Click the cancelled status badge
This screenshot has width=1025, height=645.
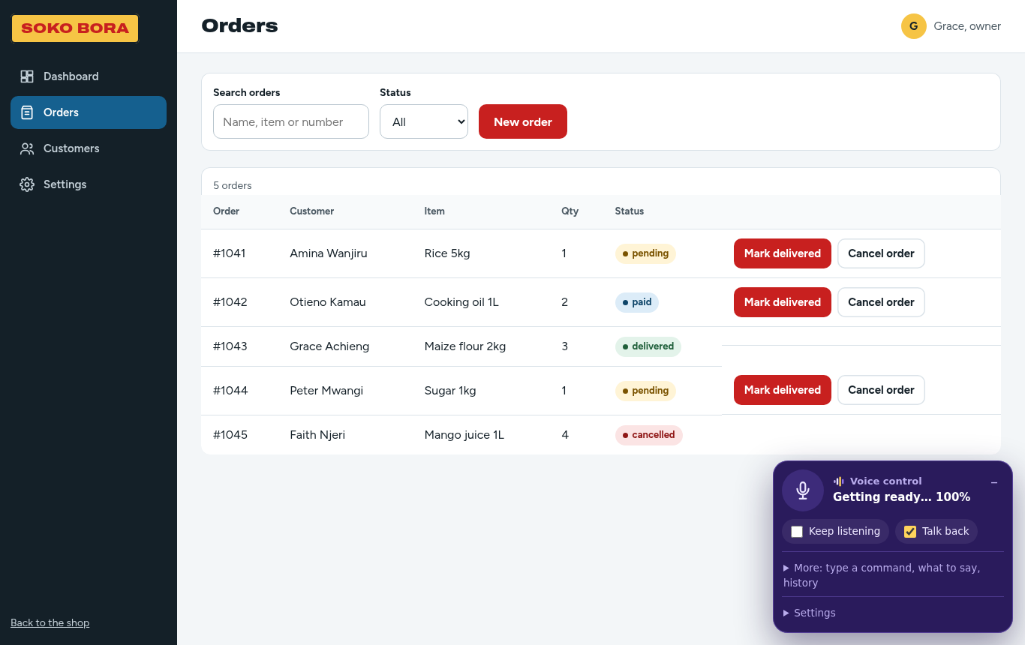click(649, 435)
